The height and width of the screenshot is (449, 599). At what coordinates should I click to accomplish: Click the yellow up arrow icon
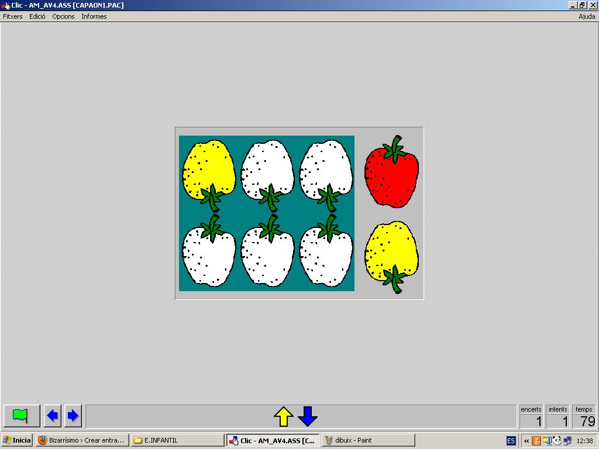click(x=283, y=416)
